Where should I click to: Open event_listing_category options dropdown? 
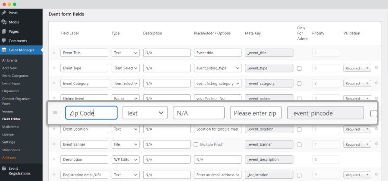point(218,83)
